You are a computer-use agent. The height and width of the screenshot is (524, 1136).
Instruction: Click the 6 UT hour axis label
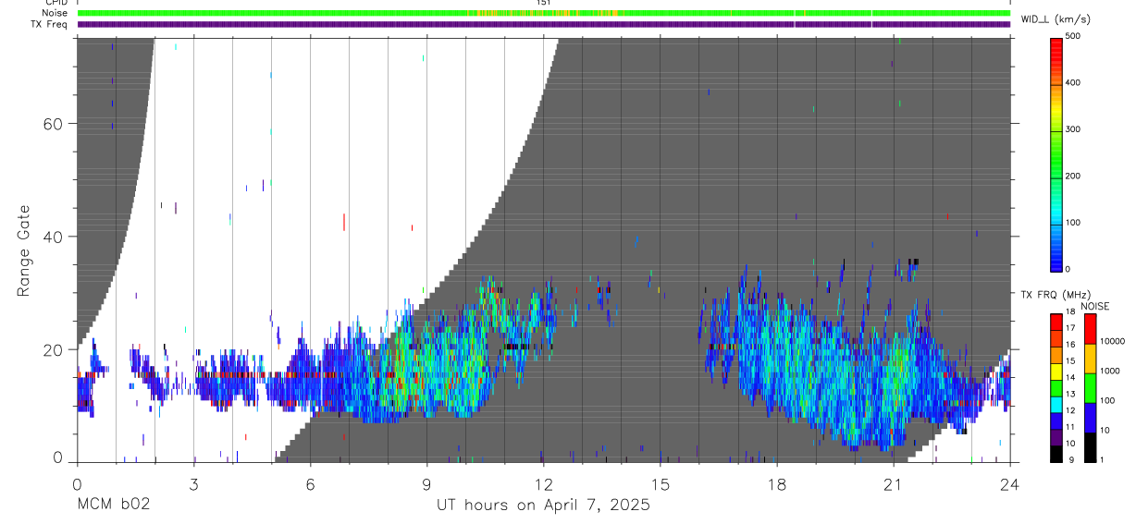(x=310, y=483)
